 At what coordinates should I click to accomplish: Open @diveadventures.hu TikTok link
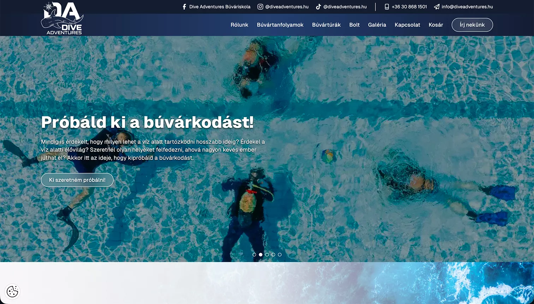(x=345, y=7)
